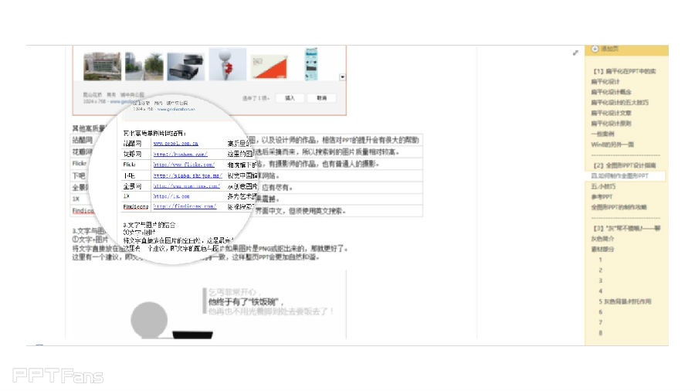Click the 添加页 label
The height and width of the screenshot is (391, 695).
pyautogui.click(x=610, y=49)
